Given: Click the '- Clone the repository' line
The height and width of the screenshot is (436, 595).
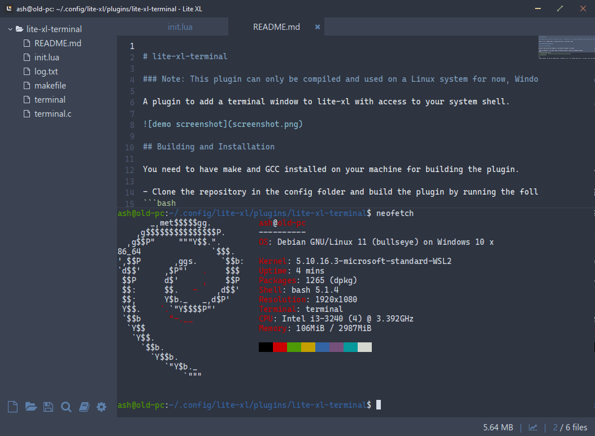Looking at the screenshot, I should coord(340,192).
